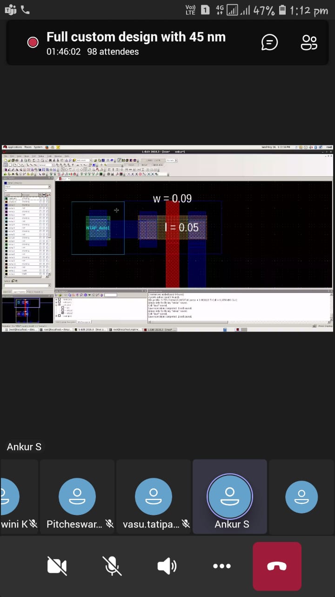Tap the meeting title Full custom design
This screenshot has width=335, height=597.
click(136, 37)
